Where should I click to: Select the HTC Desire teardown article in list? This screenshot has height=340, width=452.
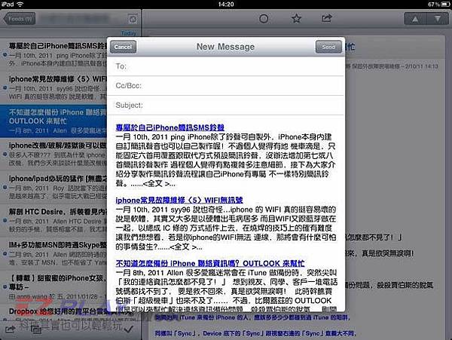point(53,221)
